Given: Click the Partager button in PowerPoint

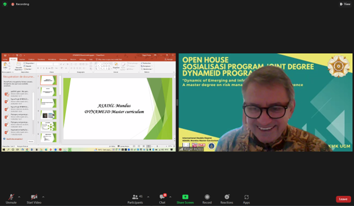Looking at the screenshot, I should 168,60.
